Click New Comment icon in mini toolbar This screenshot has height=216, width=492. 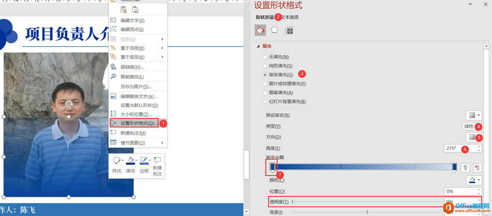(157, 160)
